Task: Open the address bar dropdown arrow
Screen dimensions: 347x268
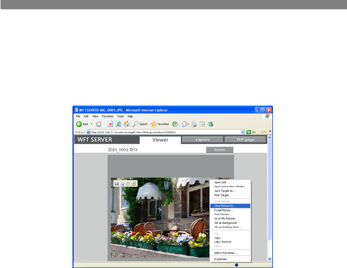Action: coord(242,132)
